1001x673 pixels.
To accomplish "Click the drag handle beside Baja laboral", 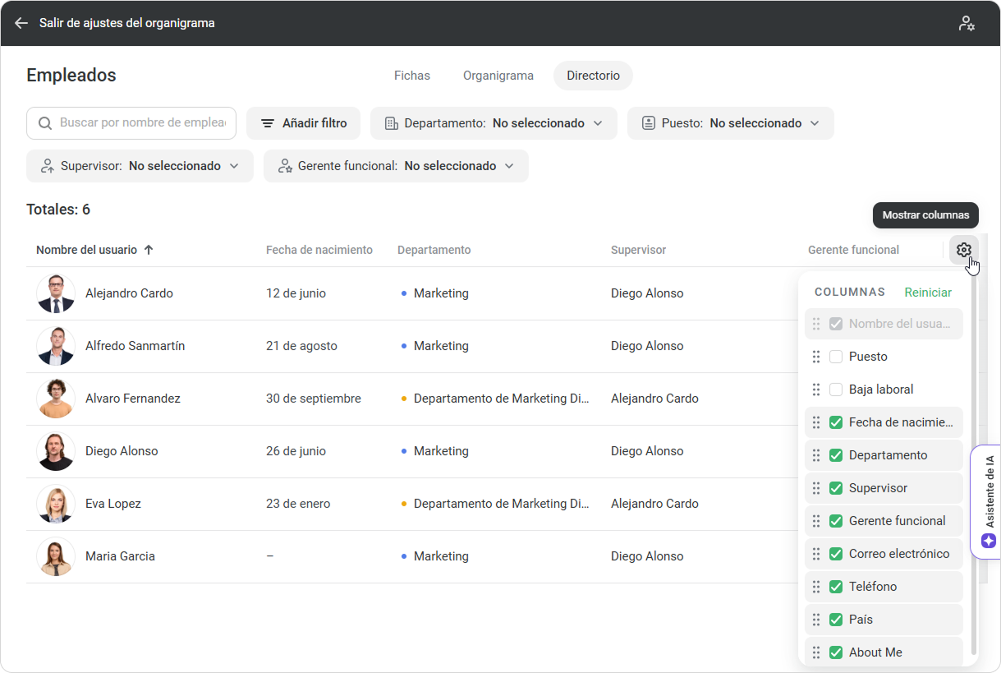I will pyautogui.click(x=816, y=390).
